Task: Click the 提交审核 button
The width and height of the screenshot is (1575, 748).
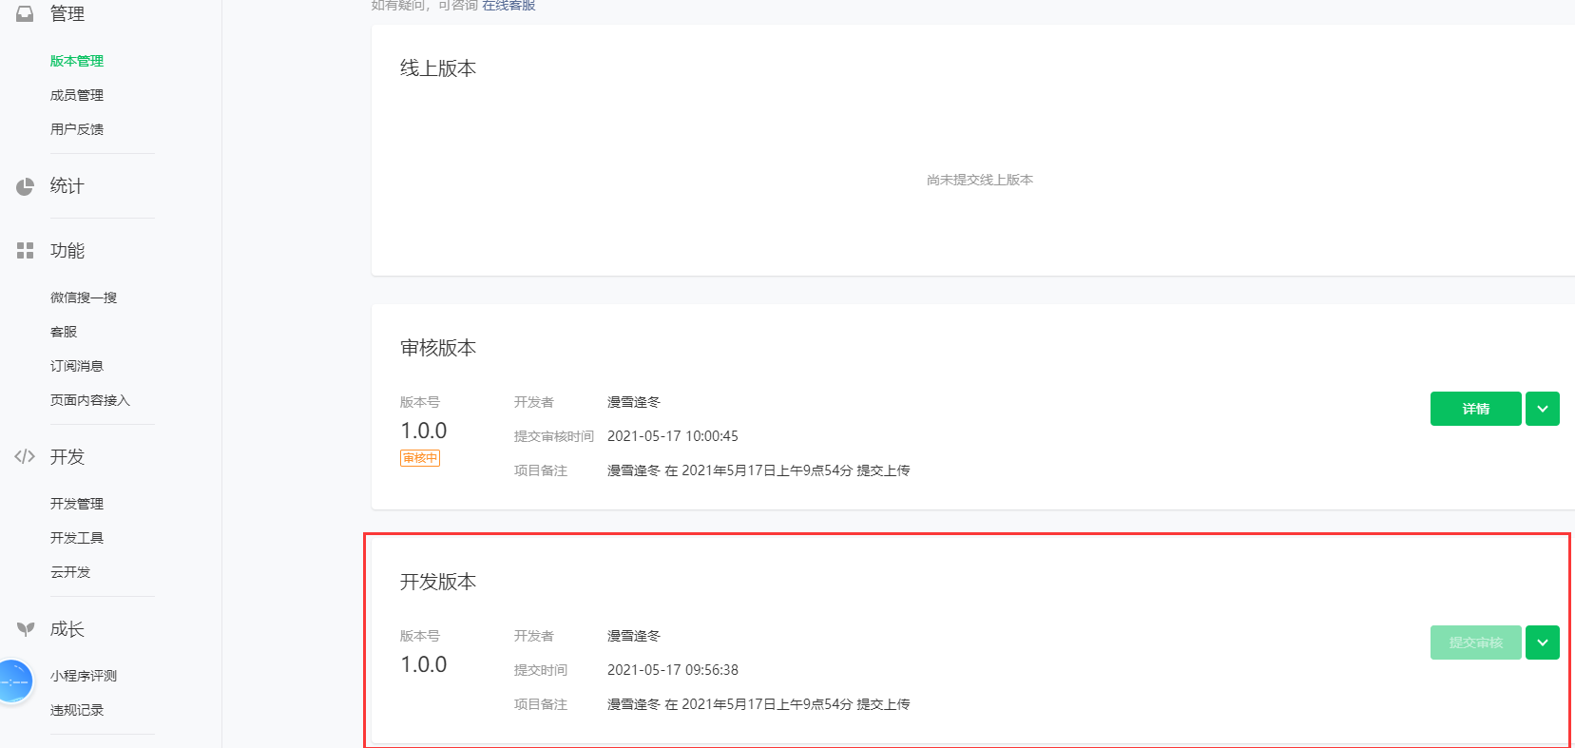Action: pos(1475,643)
